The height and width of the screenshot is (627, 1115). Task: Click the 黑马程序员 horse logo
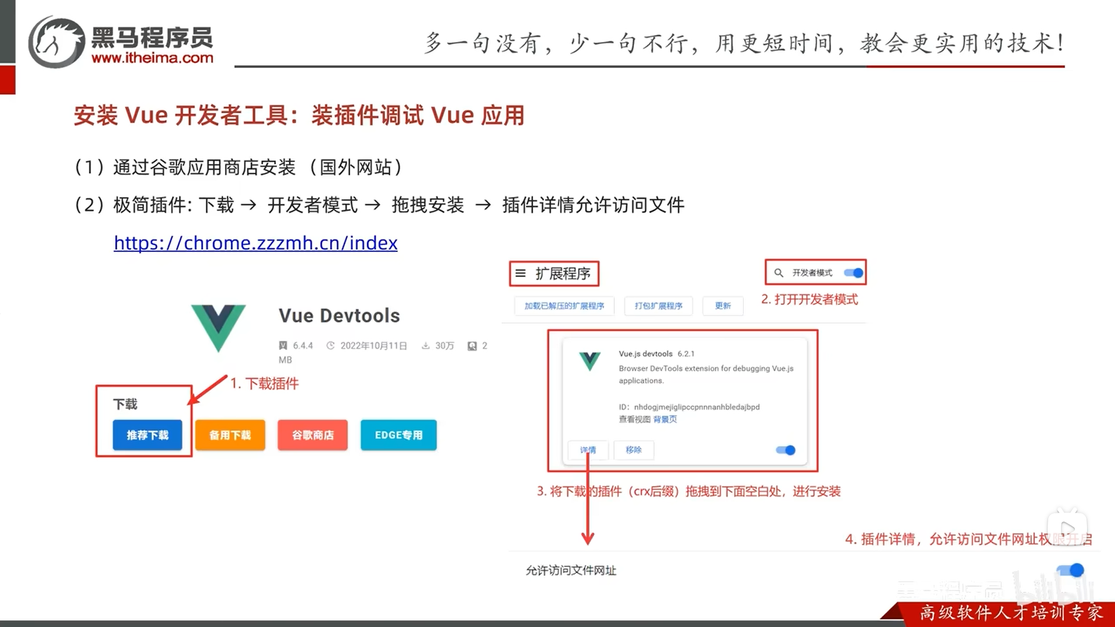coord(57,42)
